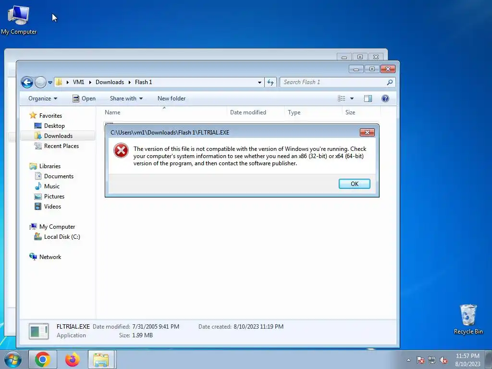Select Network in navigation pane
This screenshot has height=369, width=492.
tap(50, 257)
